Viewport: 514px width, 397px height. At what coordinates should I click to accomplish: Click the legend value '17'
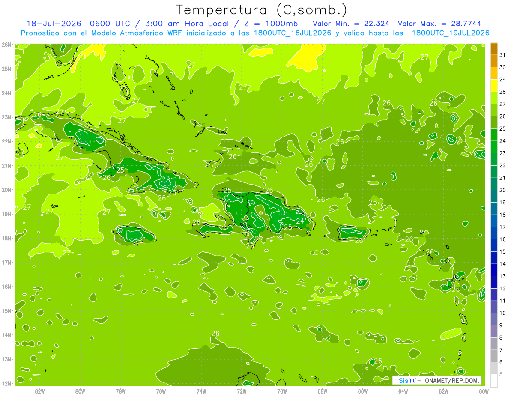click(x=503, y=227)
